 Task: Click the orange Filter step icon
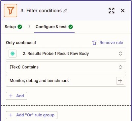pyautogui.click(x=11, y=11)
